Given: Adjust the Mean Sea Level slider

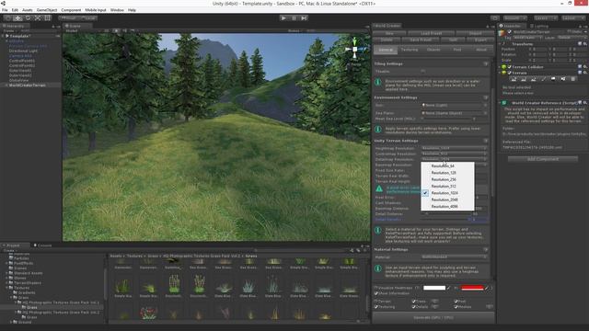Looking at the screenshot, I should [x=446, y=119].
